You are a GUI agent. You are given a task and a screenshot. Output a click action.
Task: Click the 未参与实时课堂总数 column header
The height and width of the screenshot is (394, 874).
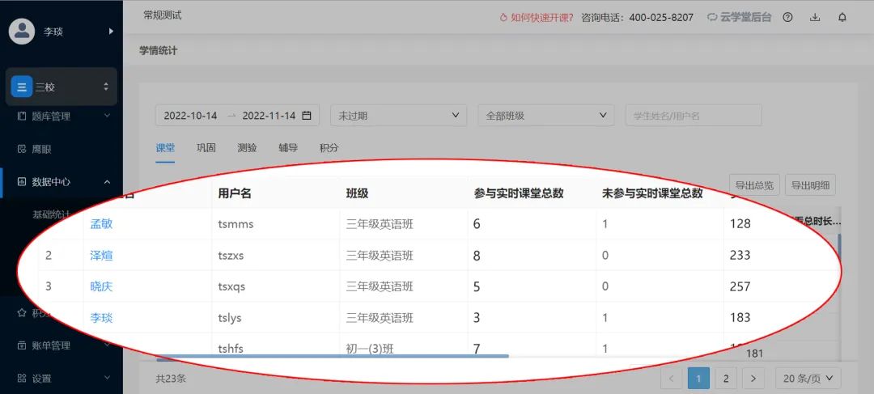[x=652, y=193]
